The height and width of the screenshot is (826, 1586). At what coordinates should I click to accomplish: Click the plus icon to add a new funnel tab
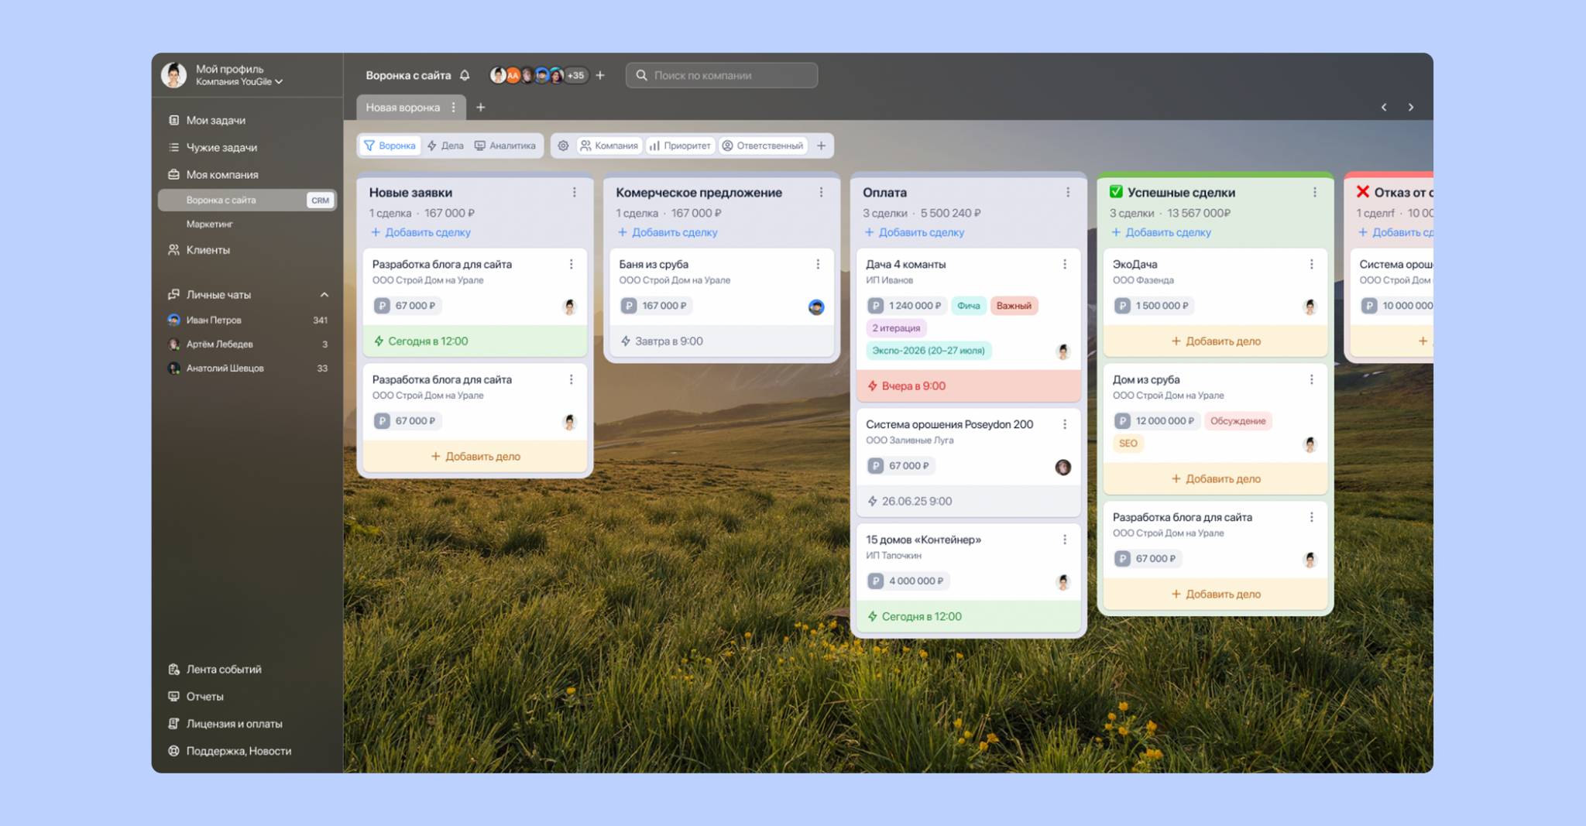[480, 108]
